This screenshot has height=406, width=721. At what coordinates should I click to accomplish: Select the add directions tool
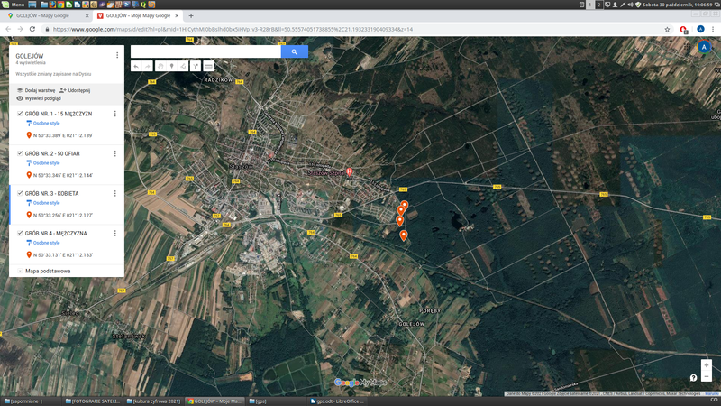[x=196, y=66]
